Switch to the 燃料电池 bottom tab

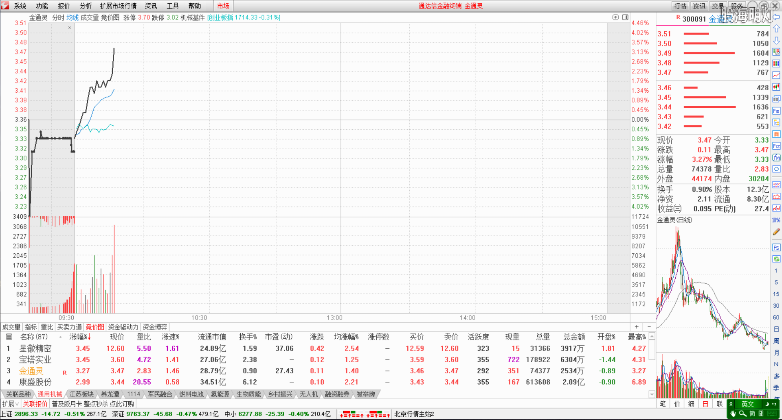pos(191,394)
